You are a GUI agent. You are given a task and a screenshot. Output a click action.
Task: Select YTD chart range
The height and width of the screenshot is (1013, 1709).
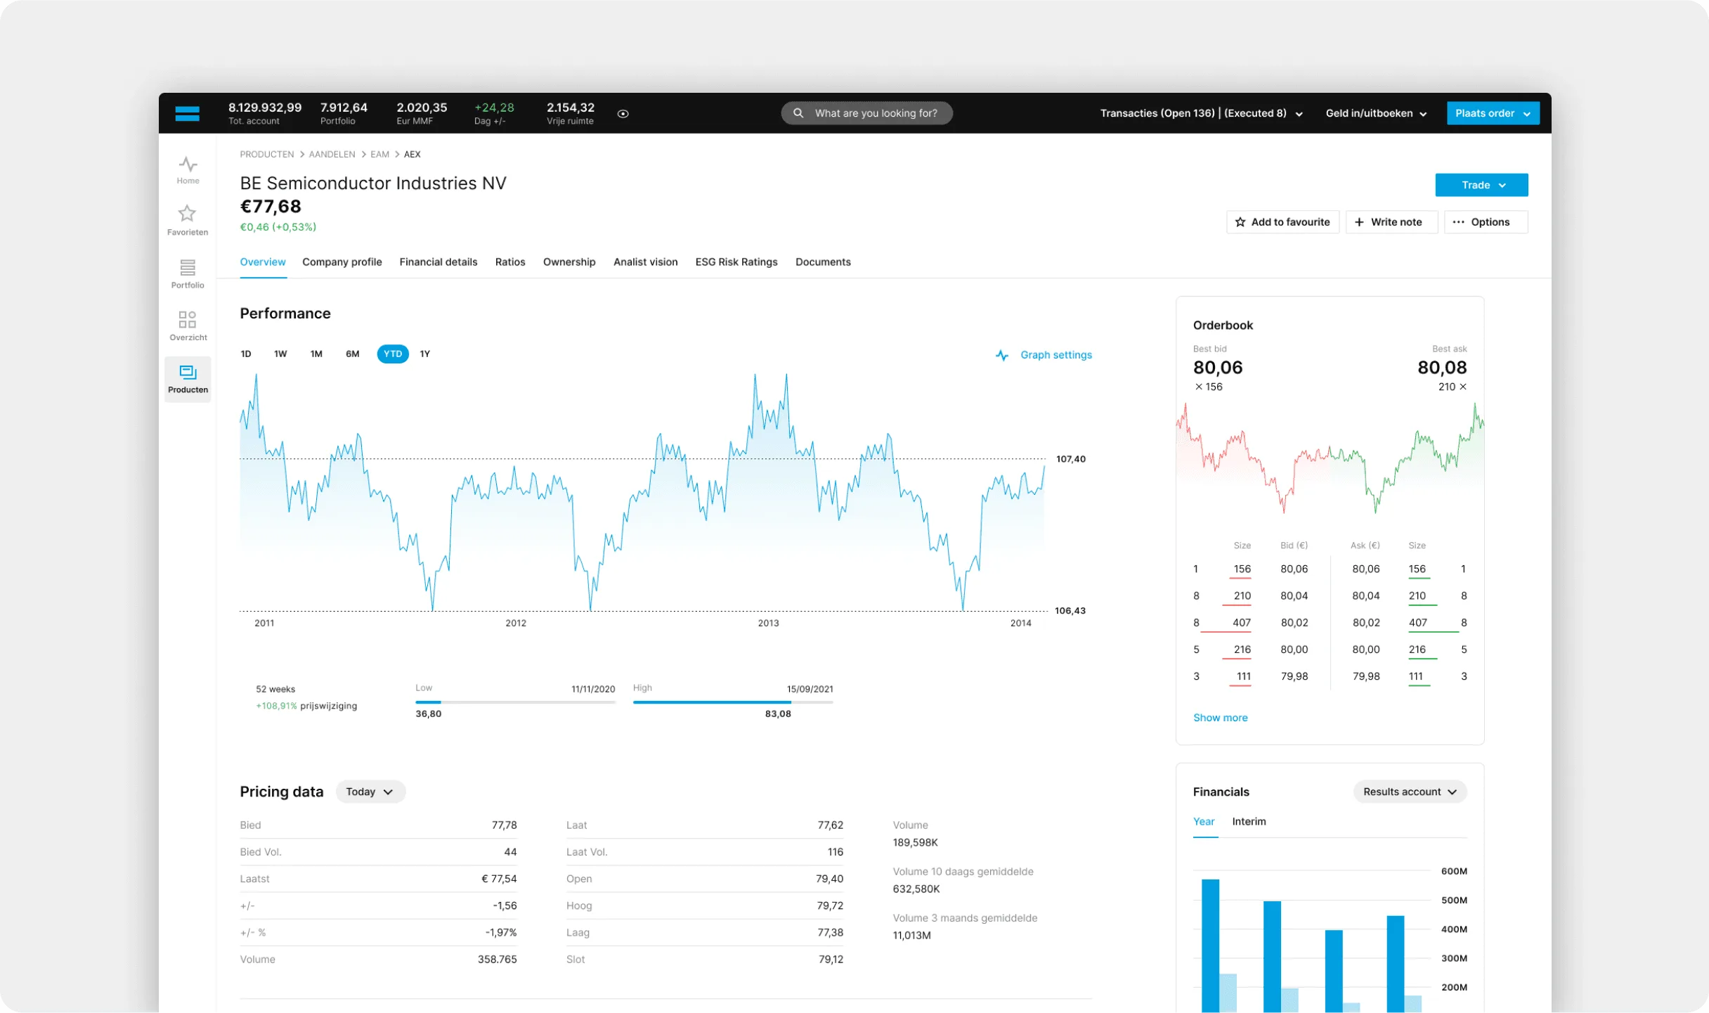[393, 354]
